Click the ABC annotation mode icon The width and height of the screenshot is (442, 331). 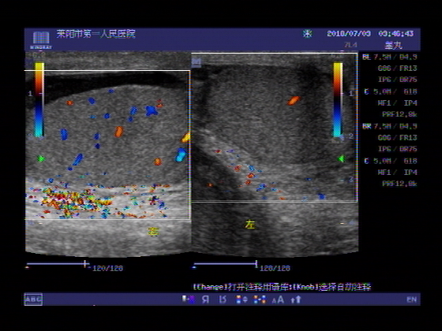[33, 299]
